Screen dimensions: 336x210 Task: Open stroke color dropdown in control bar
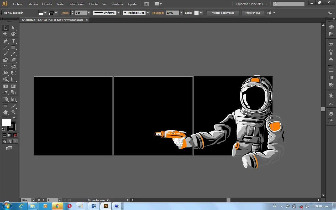pyautogui.click(x=56, y=13)
